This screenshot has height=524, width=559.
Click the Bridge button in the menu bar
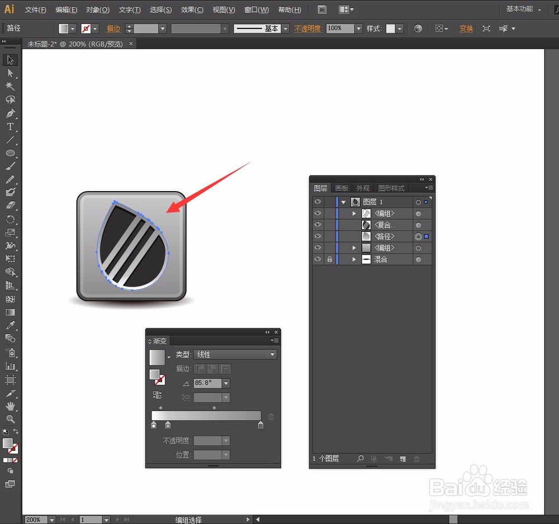[322, 9]
